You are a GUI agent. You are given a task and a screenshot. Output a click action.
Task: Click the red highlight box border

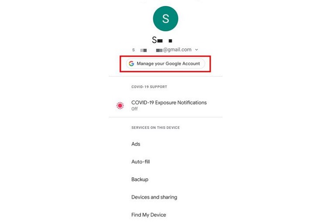click(165, 56)
